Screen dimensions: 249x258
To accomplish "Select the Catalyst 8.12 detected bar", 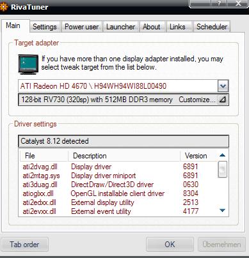I will pyautogui.click(x=124, y=141).
